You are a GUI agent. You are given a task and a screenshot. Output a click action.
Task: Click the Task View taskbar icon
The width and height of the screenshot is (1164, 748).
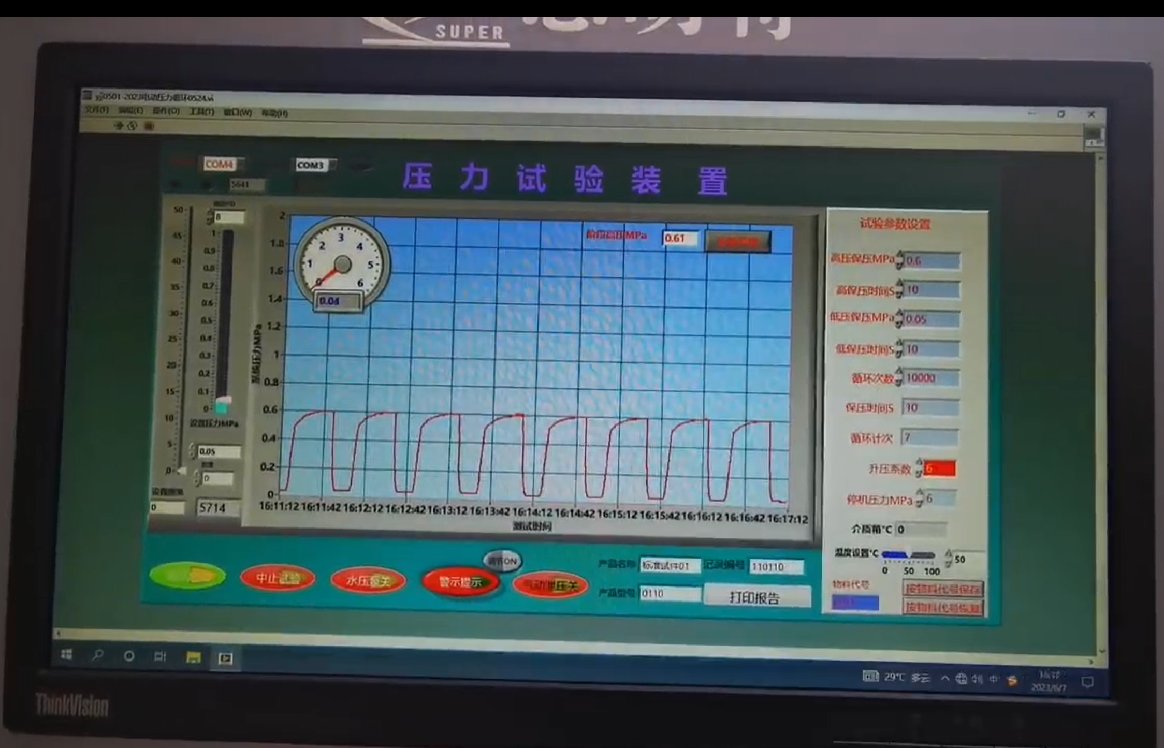(160, 656)
